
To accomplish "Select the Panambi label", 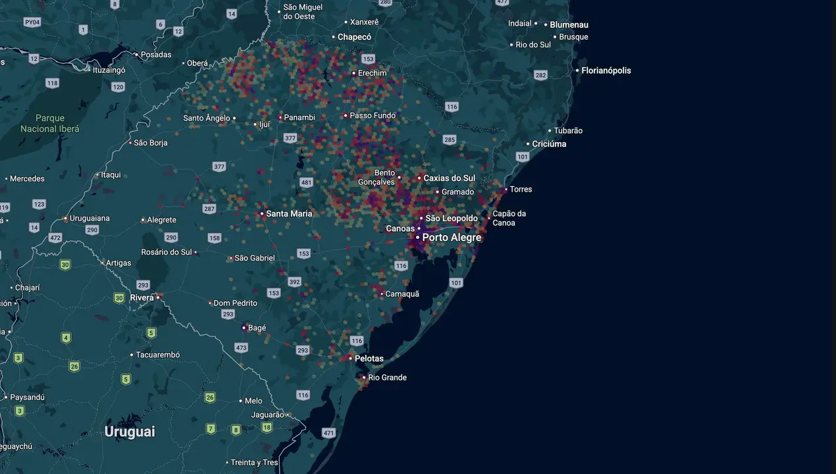I will pos(300,118).
